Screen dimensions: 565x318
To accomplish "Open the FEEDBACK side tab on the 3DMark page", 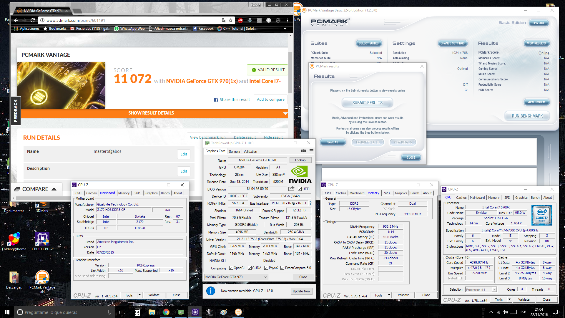I will 16,111.
